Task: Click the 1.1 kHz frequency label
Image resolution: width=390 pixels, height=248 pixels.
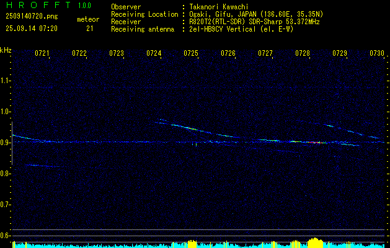Action: pyautogui.click(x=5, y=81)
